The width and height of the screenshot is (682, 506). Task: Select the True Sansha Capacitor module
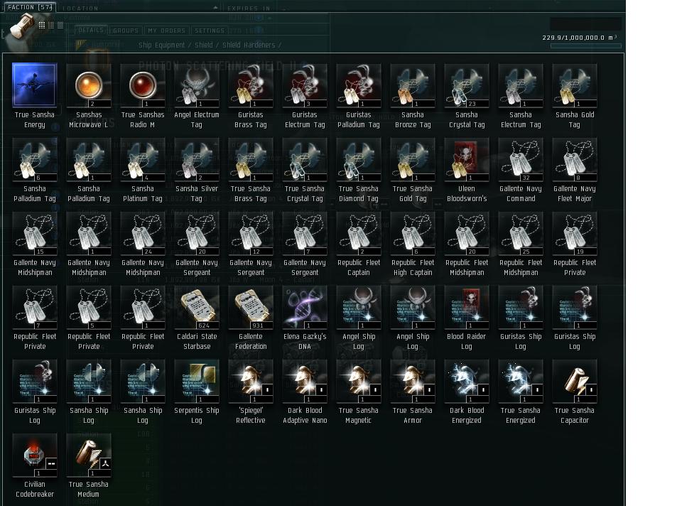click(x=575, y=381)
